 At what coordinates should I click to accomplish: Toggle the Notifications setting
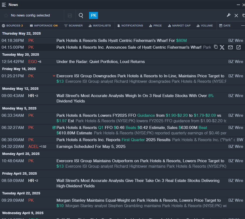pos(130,25)
